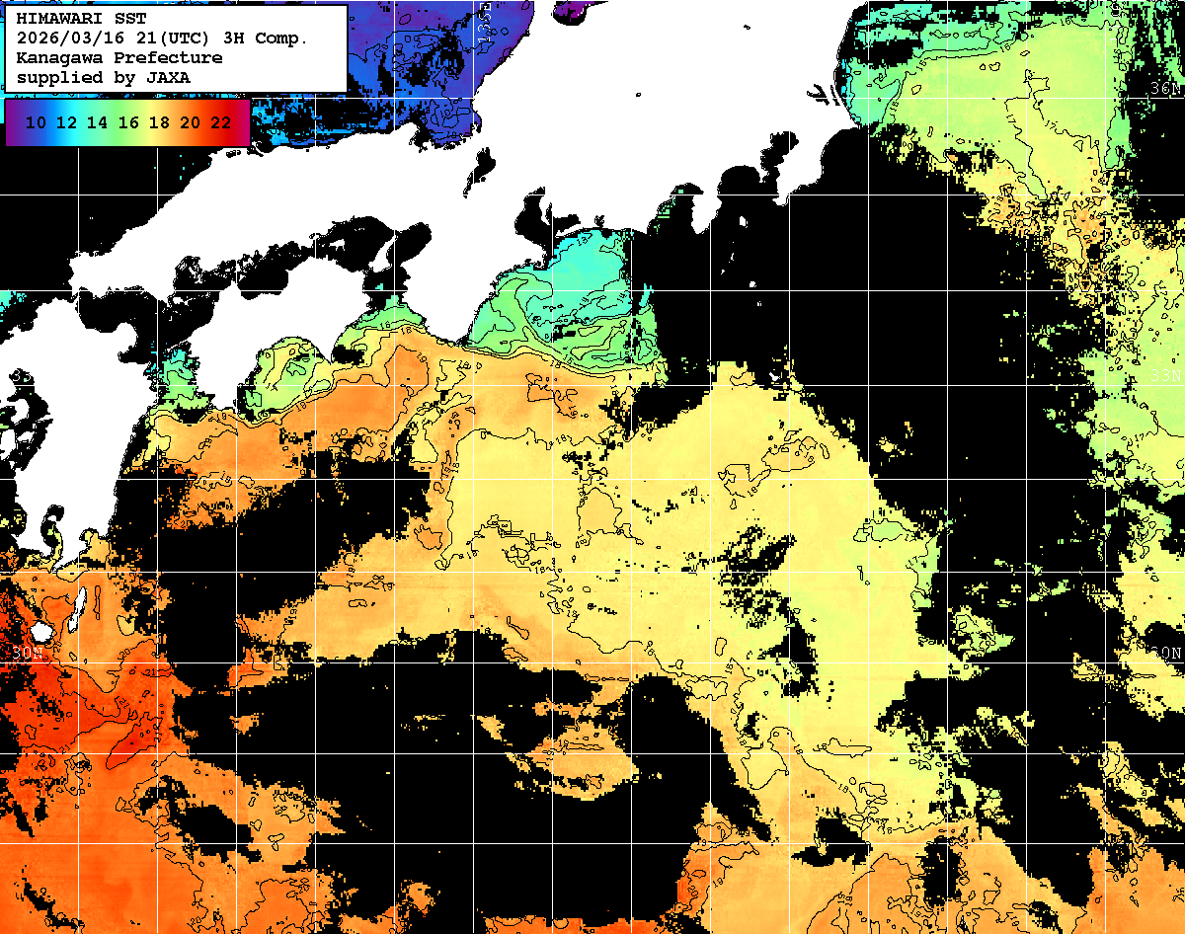Click the supplied by JAXA credit

pos(104,77)
